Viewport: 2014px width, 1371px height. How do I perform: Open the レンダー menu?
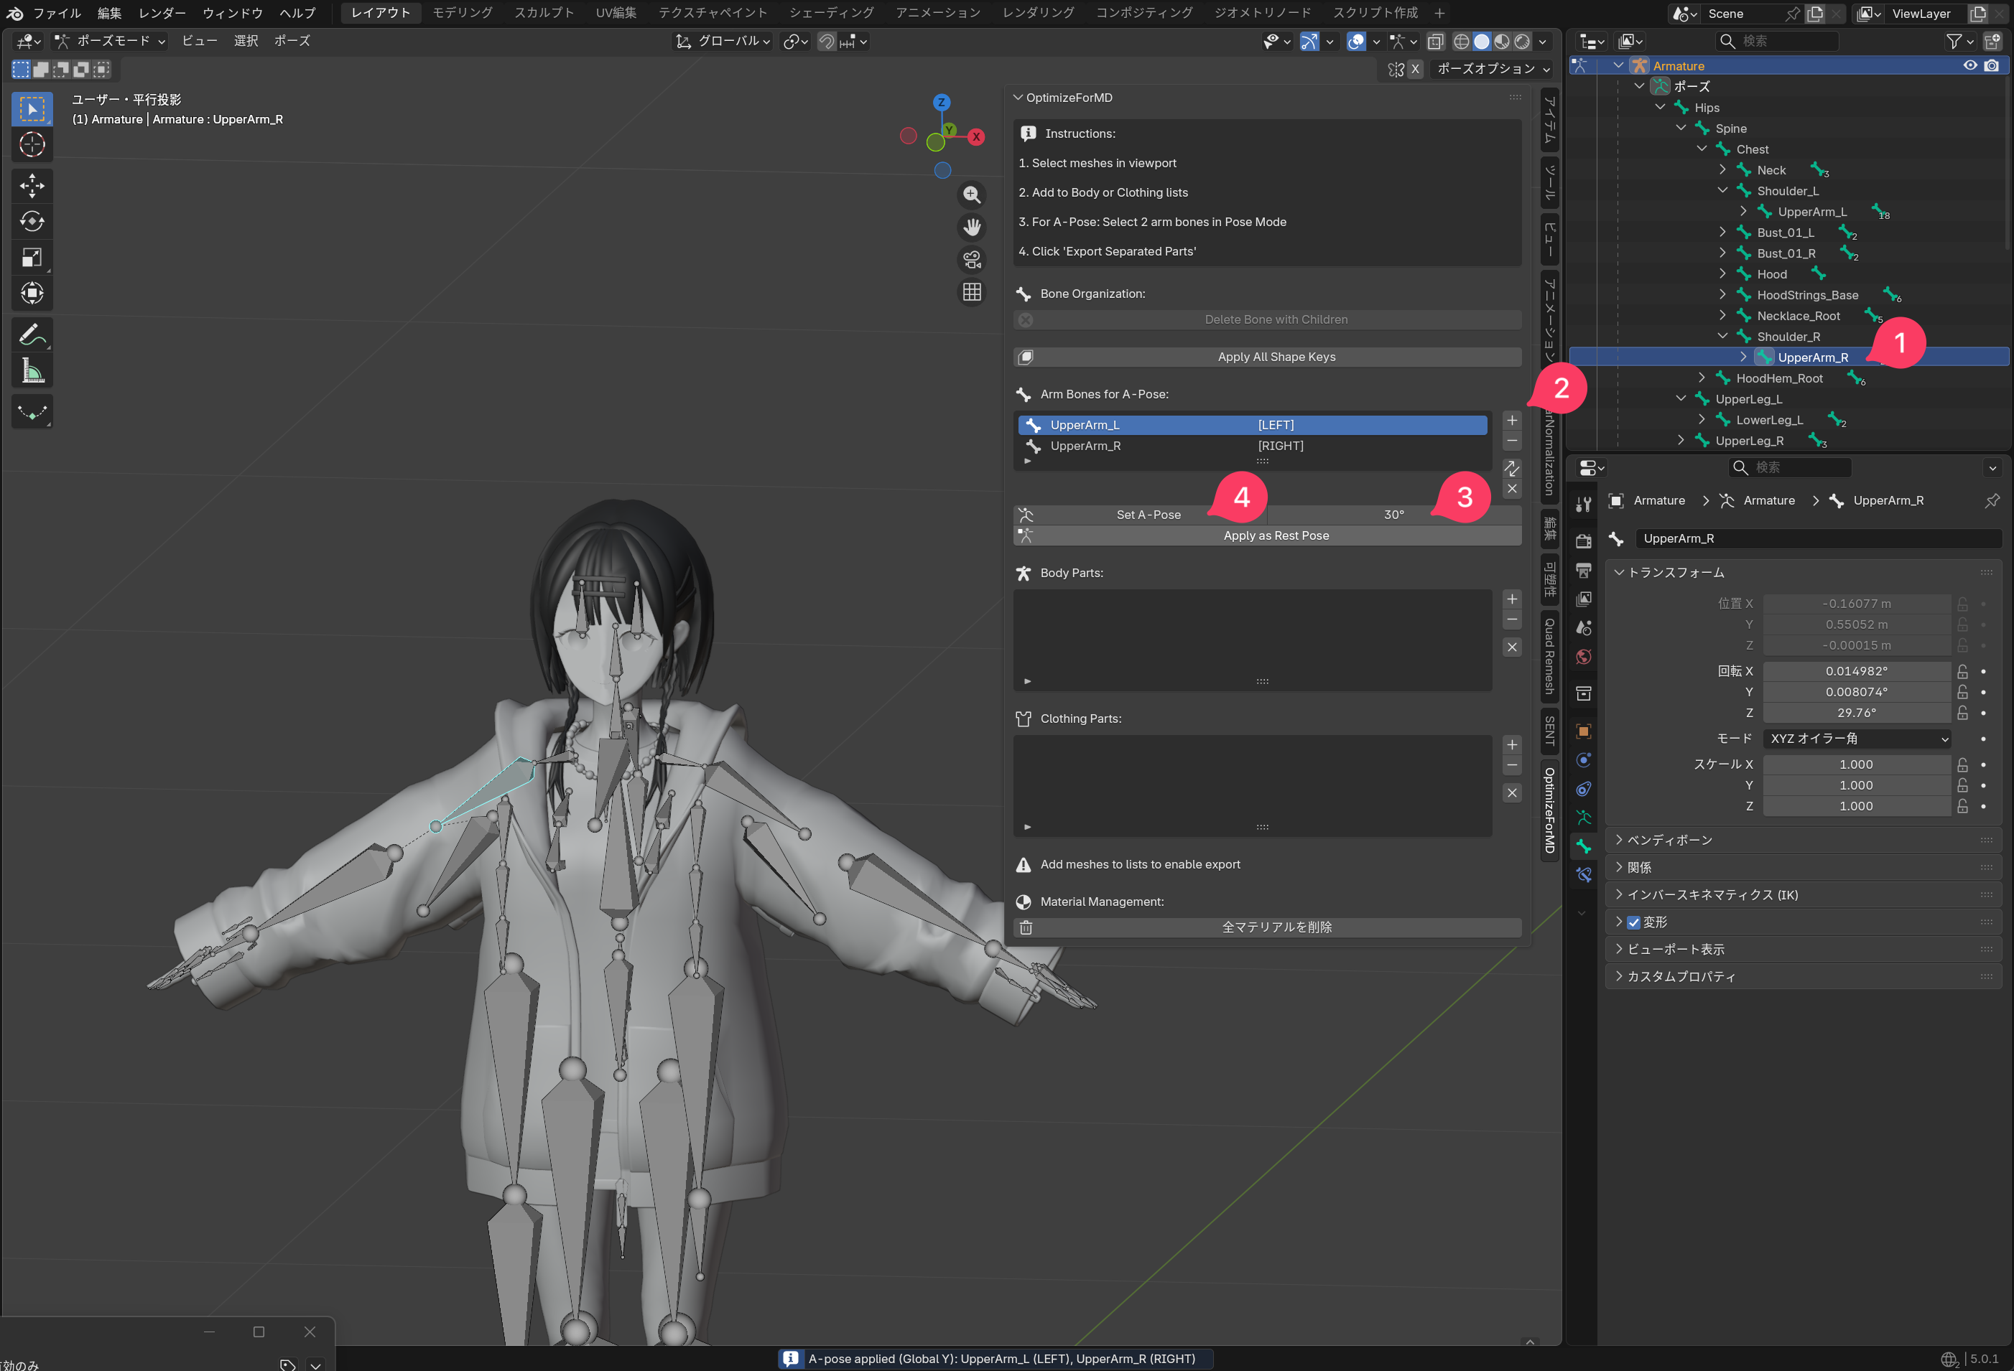(x=162, y=13)
